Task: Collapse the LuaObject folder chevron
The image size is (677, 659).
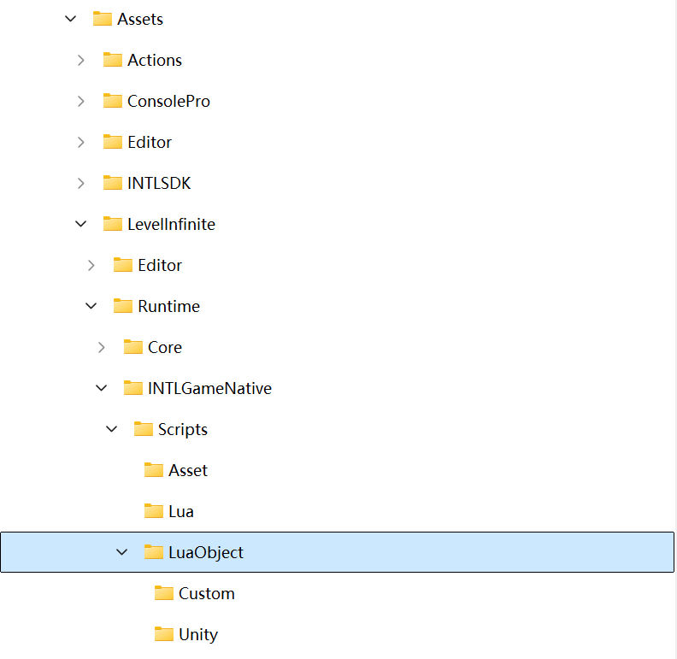Action: coord(122,552)
